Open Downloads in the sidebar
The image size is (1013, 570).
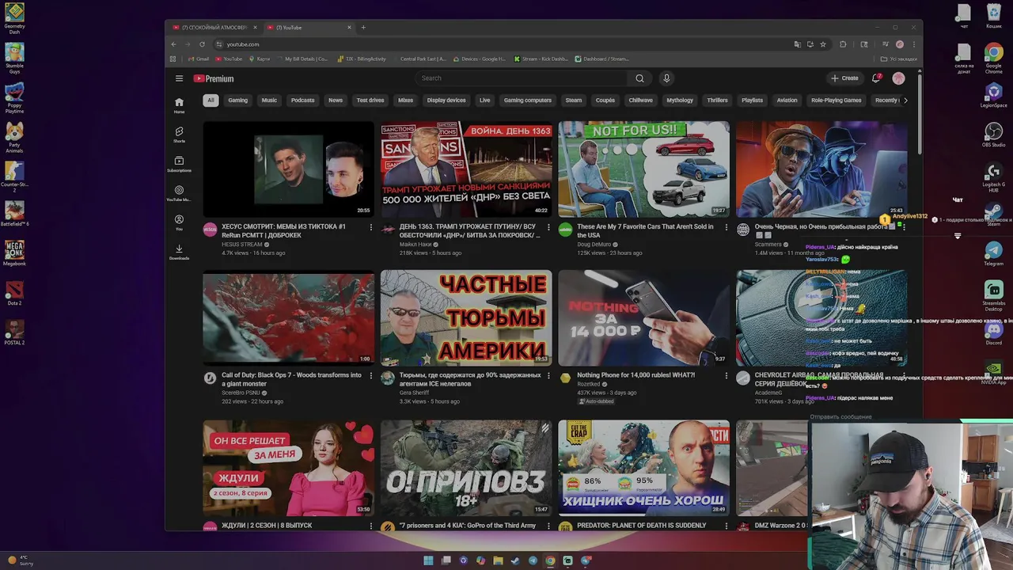[x=179, y=252]
